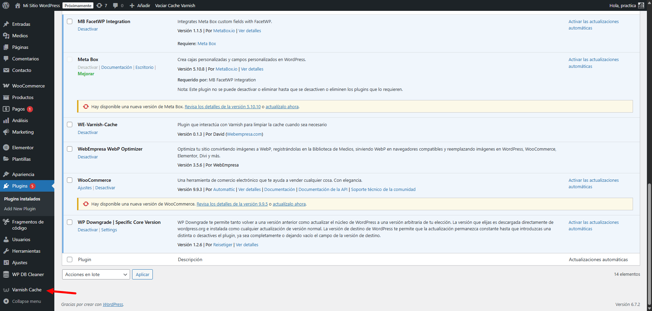The image size is (652, 311).
Task: Click the Fragmentos de código scissors icon
Action: tap(6, 222)
